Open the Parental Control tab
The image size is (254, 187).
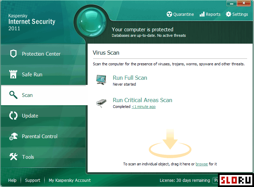[x=43, y=136]
